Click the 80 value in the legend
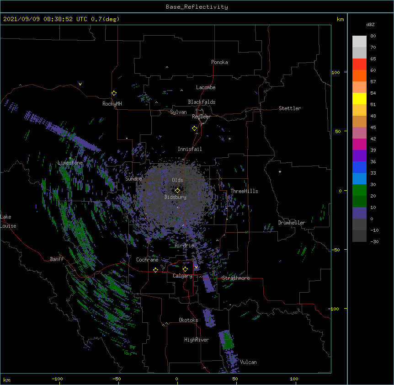 click(373, 36)
